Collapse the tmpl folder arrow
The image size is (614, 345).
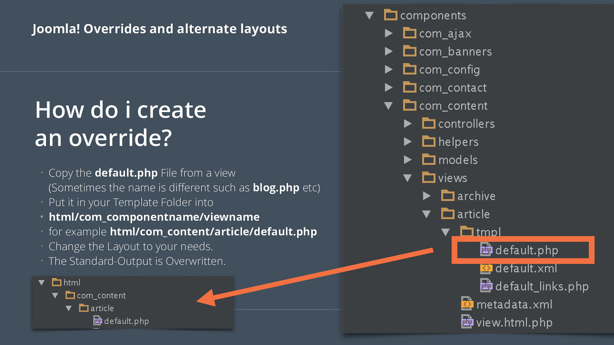(446, 232)
